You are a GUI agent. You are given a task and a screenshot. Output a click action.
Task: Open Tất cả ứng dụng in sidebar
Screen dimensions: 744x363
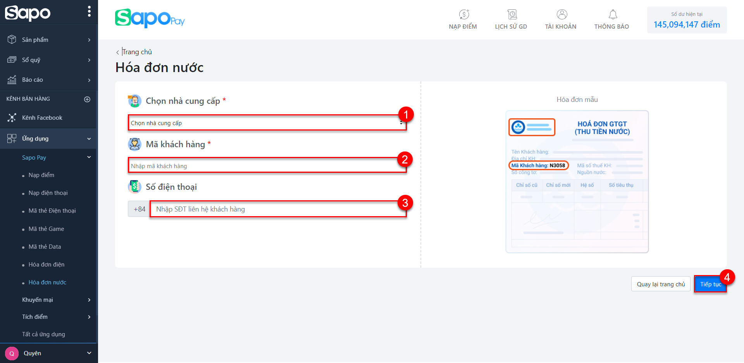[43, 334]
